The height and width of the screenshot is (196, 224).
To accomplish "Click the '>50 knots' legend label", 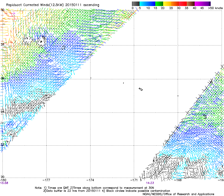I will pyautogui.click(x=215, y=8).
